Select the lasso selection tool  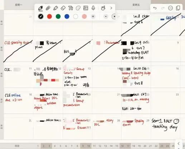78,8
